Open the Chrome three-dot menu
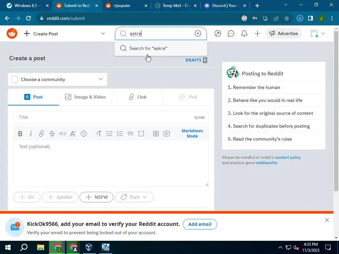The image size is (339, 254). point(332,19)
